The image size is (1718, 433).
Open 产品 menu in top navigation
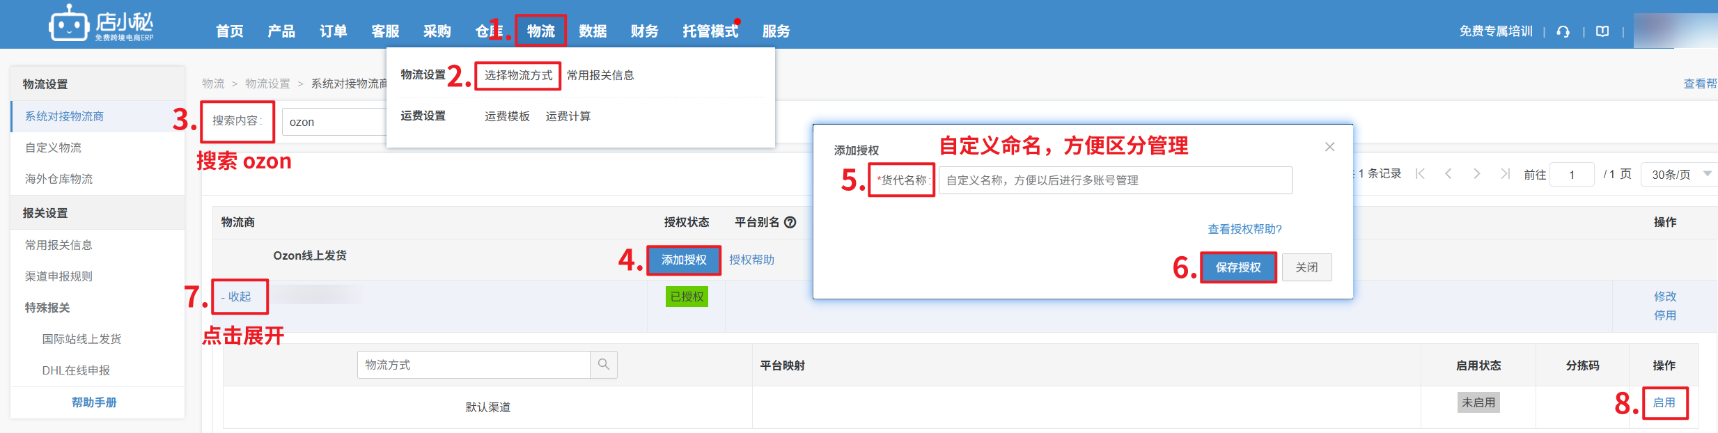click(281, 31)
